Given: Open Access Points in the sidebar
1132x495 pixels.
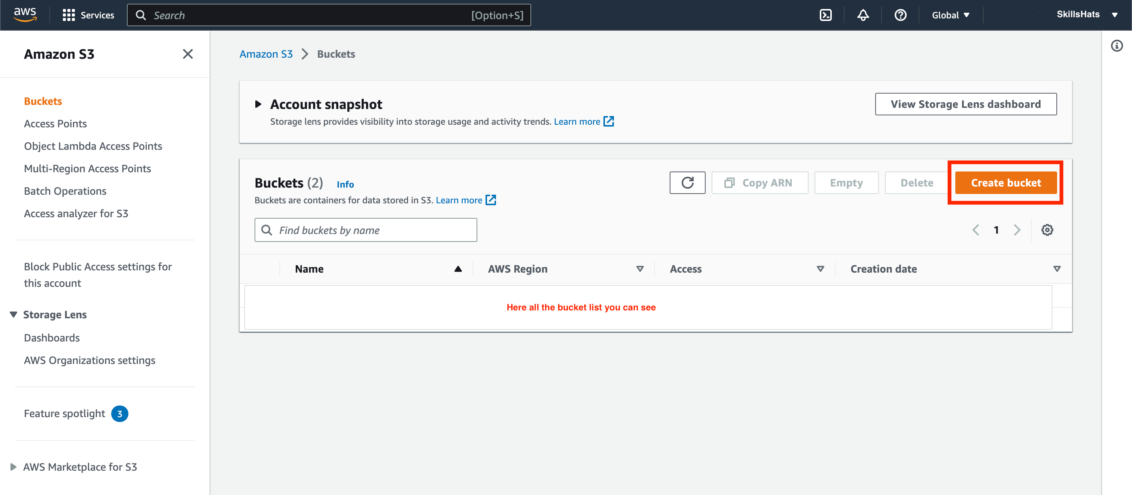Looking at the screenshot, I should (55, 124).
